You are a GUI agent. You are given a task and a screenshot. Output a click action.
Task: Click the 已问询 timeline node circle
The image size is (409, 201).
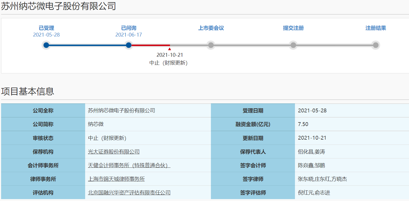pos(129,45)
